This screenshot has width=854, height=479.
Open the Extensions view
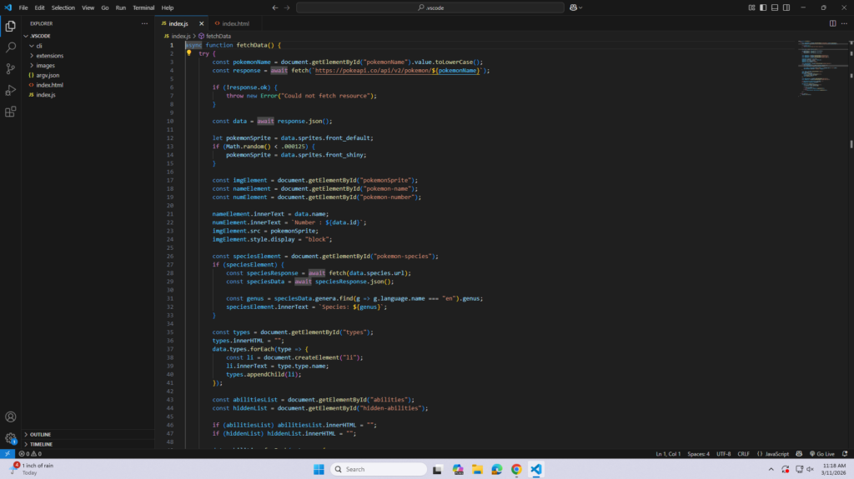[11, 111]
